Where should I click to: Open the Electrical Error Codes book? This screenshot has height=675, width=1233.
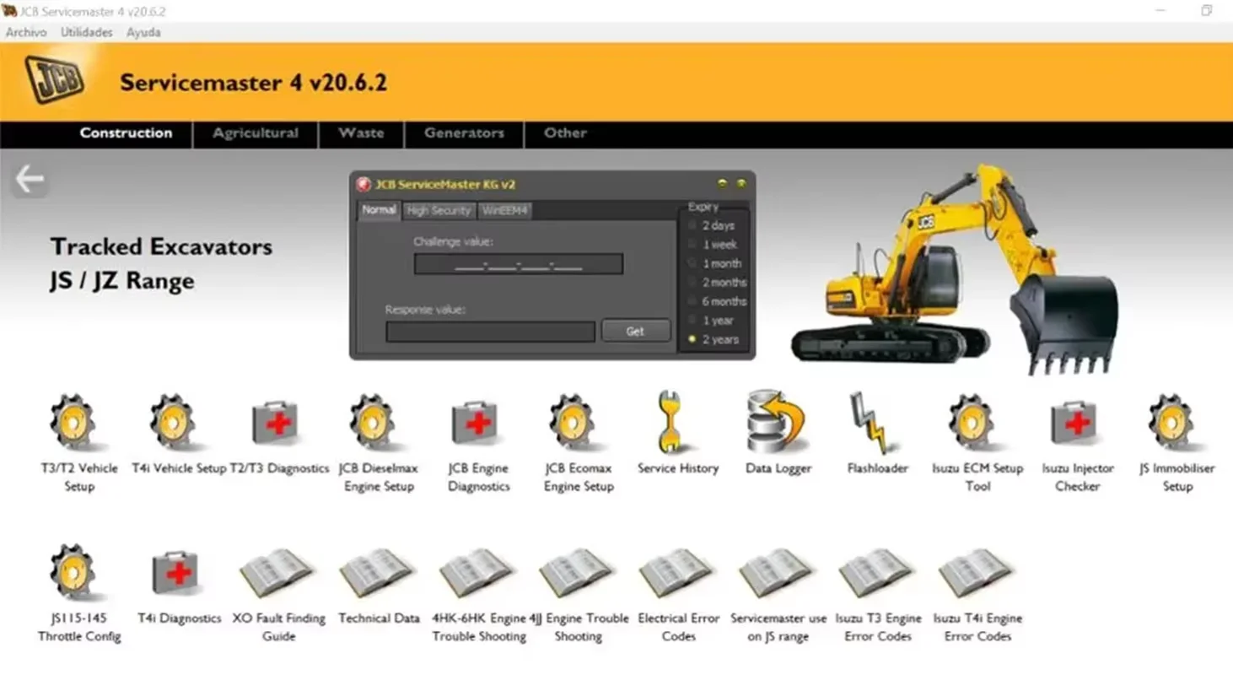(676, 574)
